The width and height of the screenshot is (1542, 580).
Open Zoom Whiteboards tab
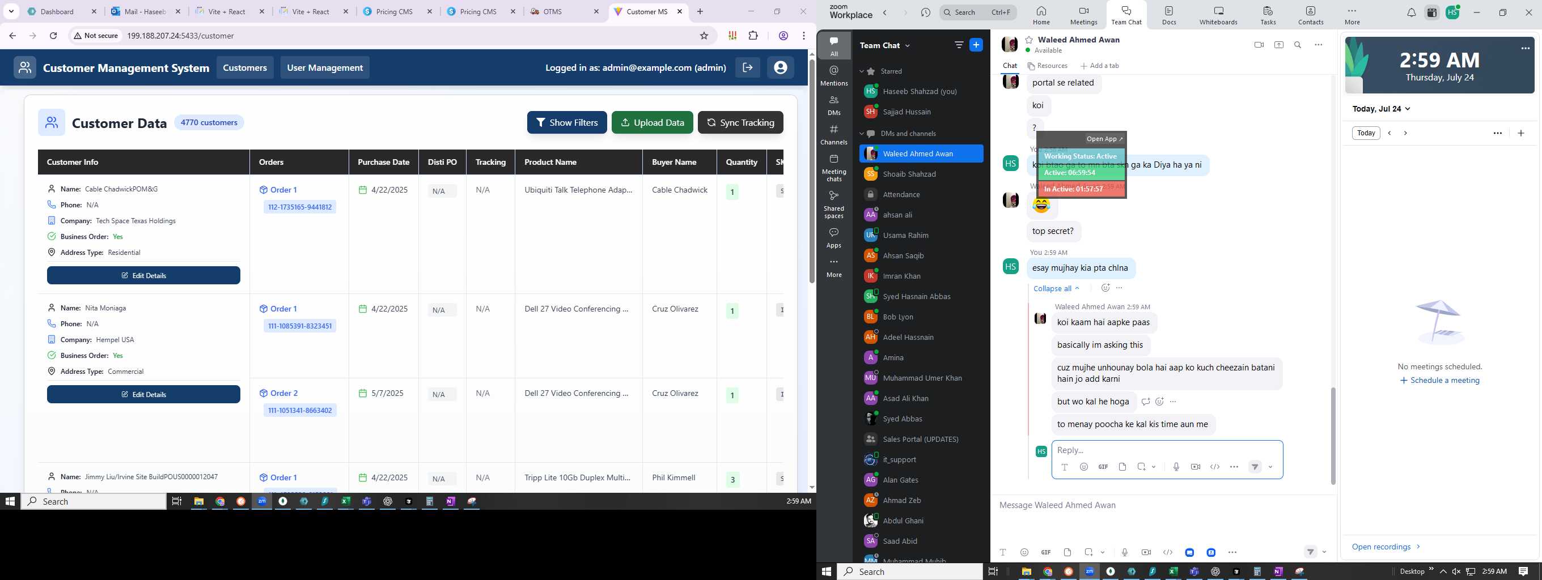[x=1218, y=15]
